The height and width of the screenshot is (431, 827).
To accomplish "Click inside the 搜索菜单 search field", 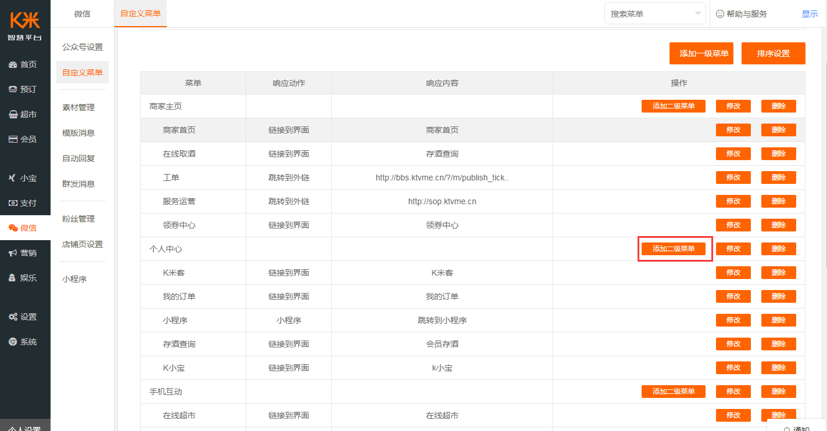I will (x=655, y=13).
